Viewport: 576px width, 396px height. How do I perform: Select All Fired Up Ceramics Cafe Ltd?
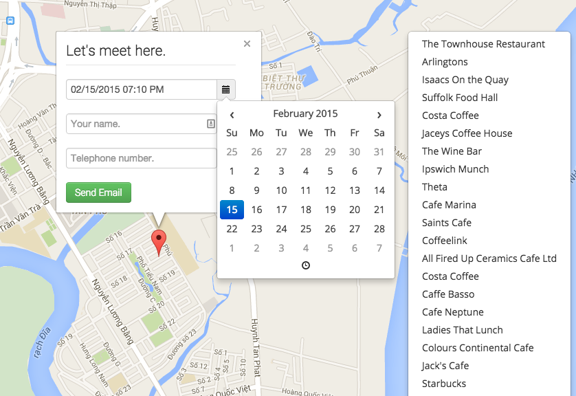point(489,258)
